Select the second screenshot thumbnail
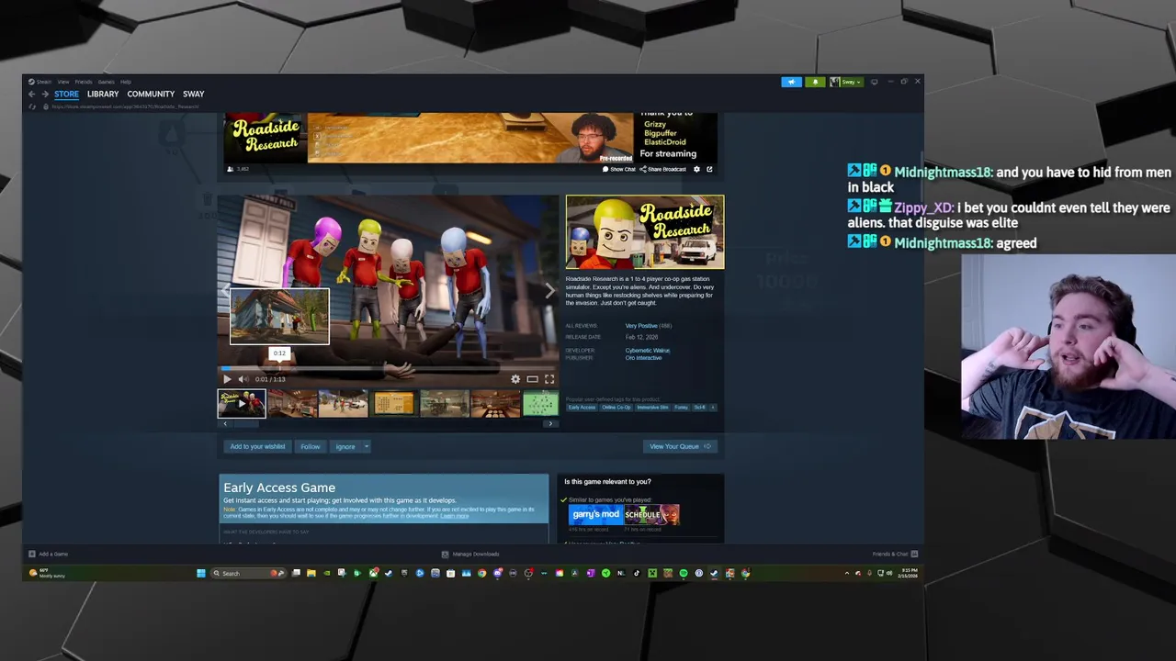Image resolution: width=1176 pixels, height=661 pixels. click(x=292, y=403)
